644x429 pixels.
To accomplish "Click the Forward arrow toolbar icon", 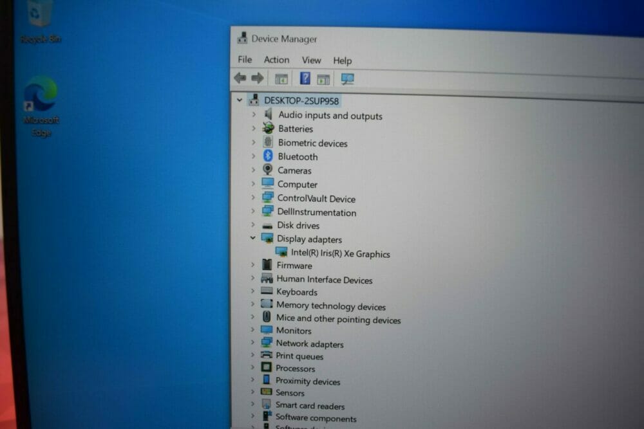I will click(x=258, y=78).
